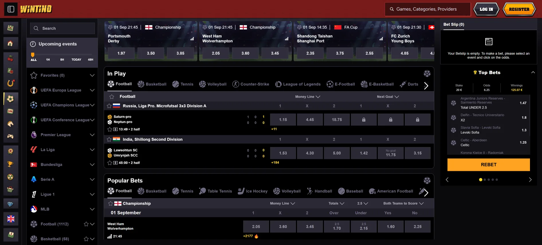Favorite the Lawsohtun SC vs Umrynjah match

coord(109,163)
